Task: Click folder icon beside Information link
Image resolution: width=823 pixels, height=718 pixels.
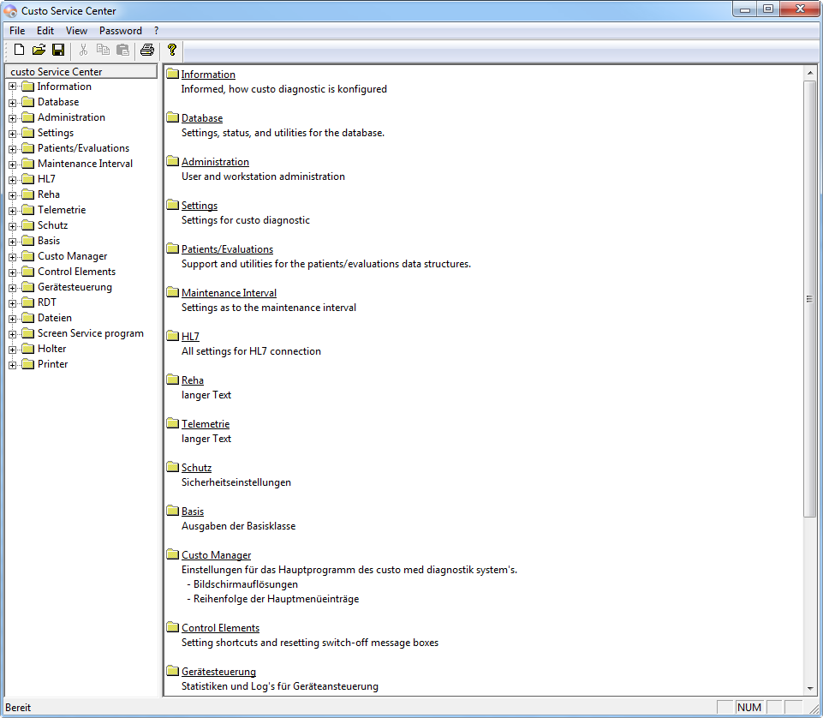Action: point(173,74)
